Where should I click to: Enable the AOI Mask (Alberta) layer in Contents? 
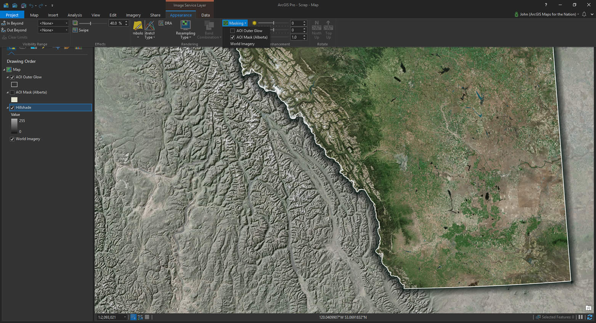(12, 93)
